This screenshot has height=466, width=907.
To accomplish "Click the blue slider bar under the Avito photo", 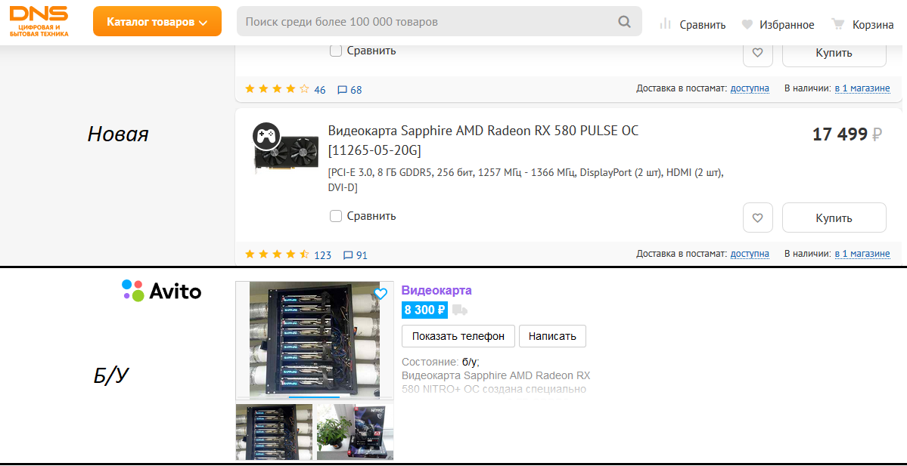I will tap(314, 397).
